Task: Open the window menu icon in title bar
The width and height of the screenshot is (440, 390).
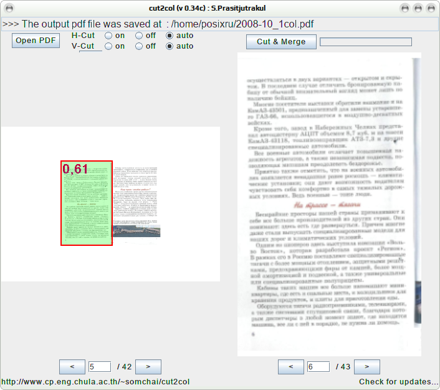Action: [9, 8]
